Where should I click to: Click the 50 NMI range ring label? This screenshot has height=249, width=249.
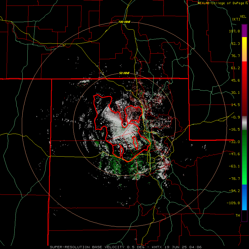pyautogui.click(x=124, y=73)
